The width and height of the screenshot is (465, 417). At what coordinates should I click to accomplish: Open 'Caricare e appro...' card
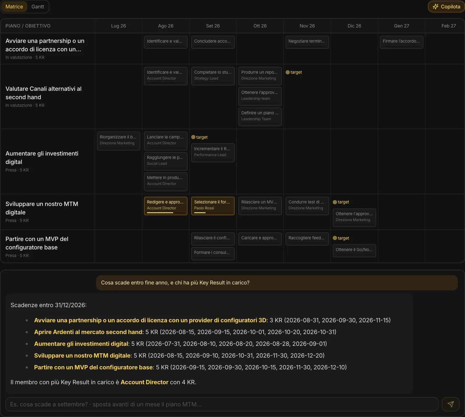(x=260, y=239)
